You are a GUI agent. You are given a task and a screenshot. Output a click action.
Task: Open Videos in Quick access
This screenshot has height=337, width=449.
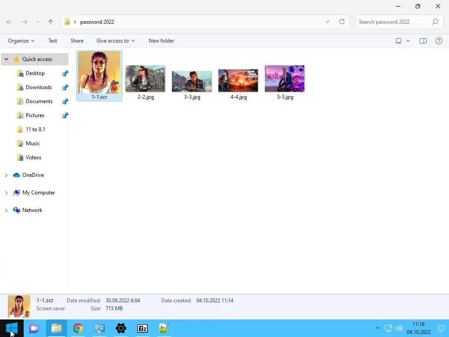click(33, 158)
